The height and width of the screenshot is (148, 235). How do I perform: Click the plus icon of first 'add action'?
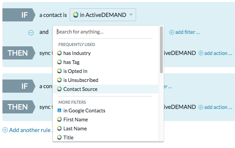201,53
